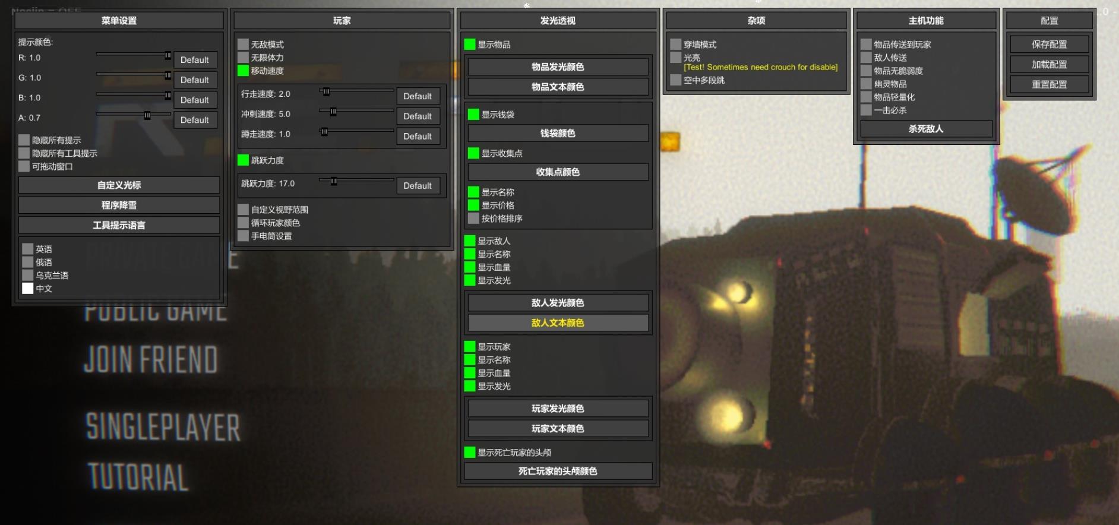This screenshot has width=1119, height=525.
Task: Disable 显示死亡玩家的头颅 checkbox
Action: (470, 453)
